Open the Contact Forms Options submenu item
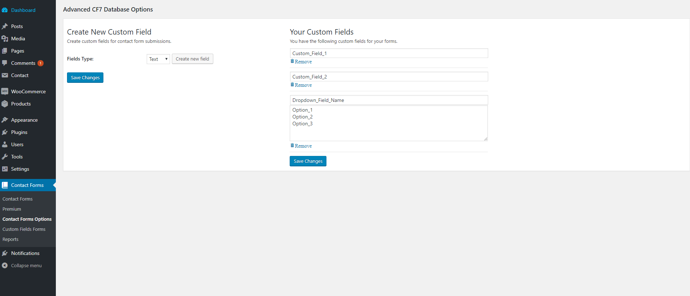Image resolution: width=690 pixels, height=296 pixels. [x=27, y=219]
